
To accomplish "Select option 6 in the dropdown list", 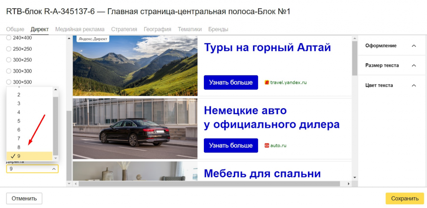I will 30,130.
